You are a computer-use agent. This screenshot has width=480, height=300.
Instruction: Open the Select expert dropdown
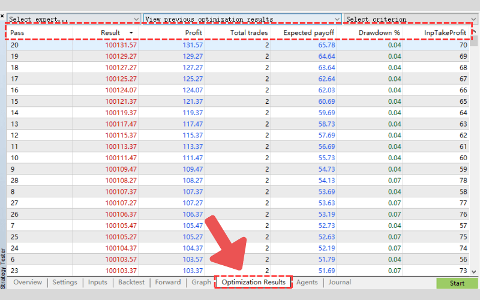pyautogui.click(x=73, y=19)
